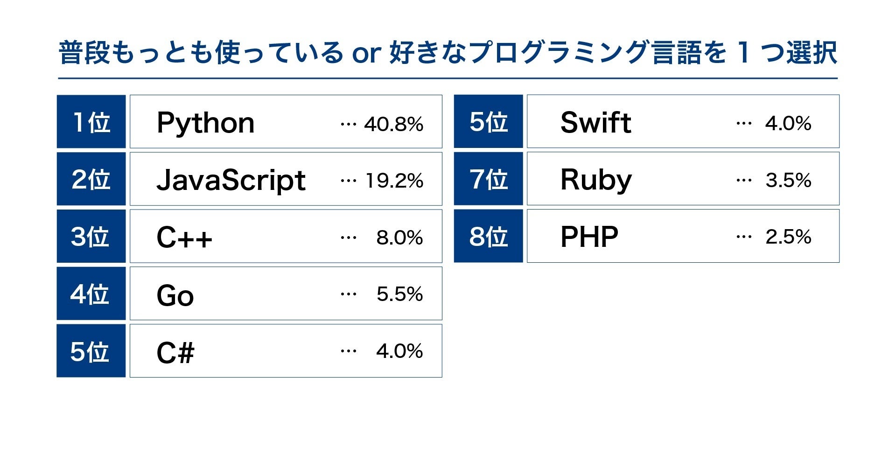The height and width of the screenshot is (469, 896).
Task: Select the JavaScript language label
Action: pos(231,181)
